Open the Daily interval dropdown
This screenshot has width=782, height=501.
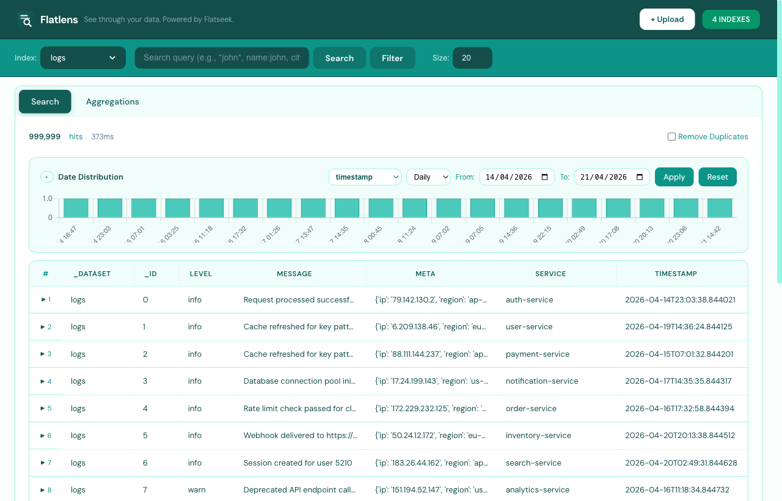tap(428, 177)
